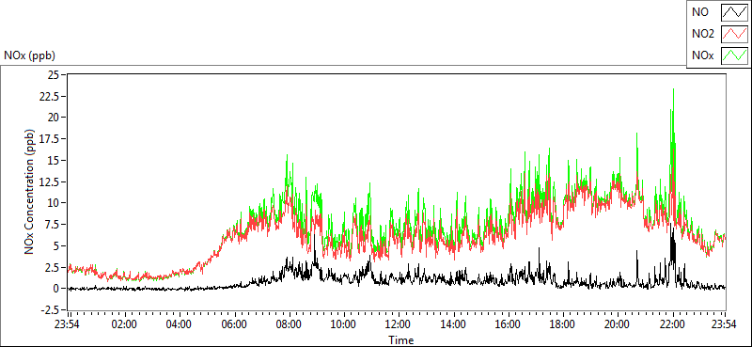The width and height of the screenshot is (752, 347).
Task: Click the NO black plot legend icon
Action: (x=734, y=12)
